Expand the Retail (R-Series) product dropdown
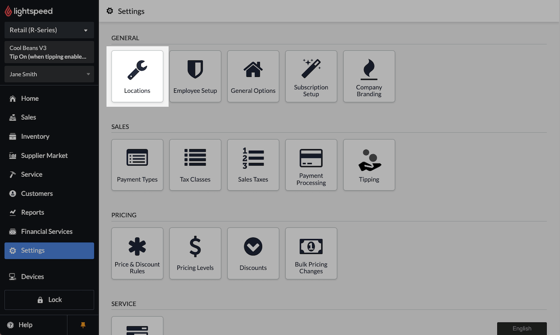 pyautogui.click(x=49, y=30)
